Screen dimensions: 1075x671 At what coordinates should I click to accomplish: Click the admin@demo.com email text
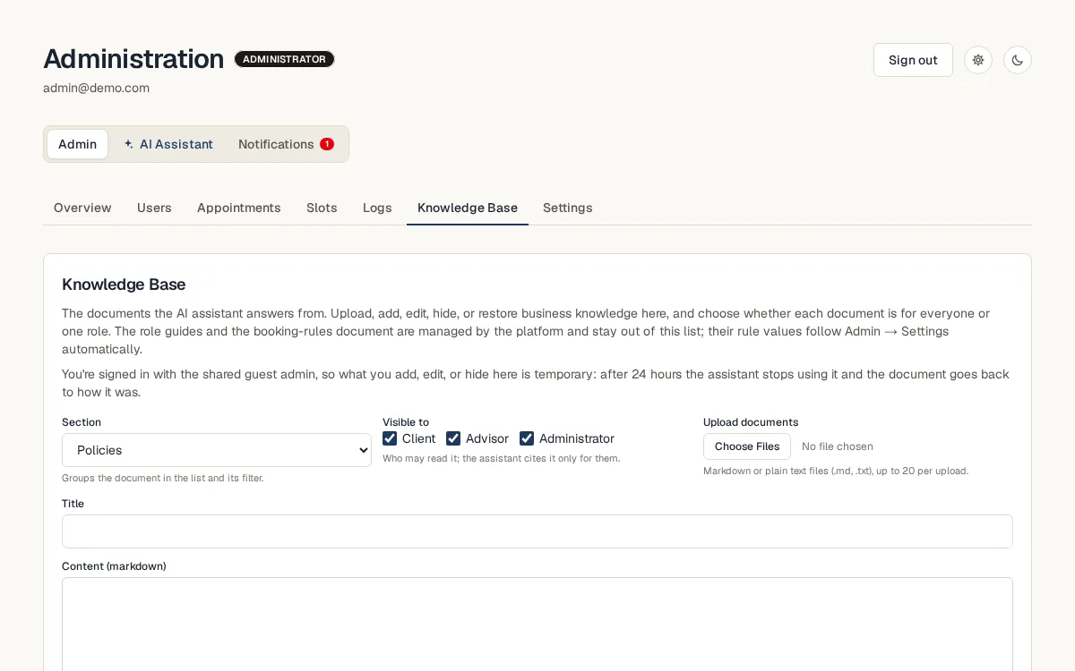96,88
